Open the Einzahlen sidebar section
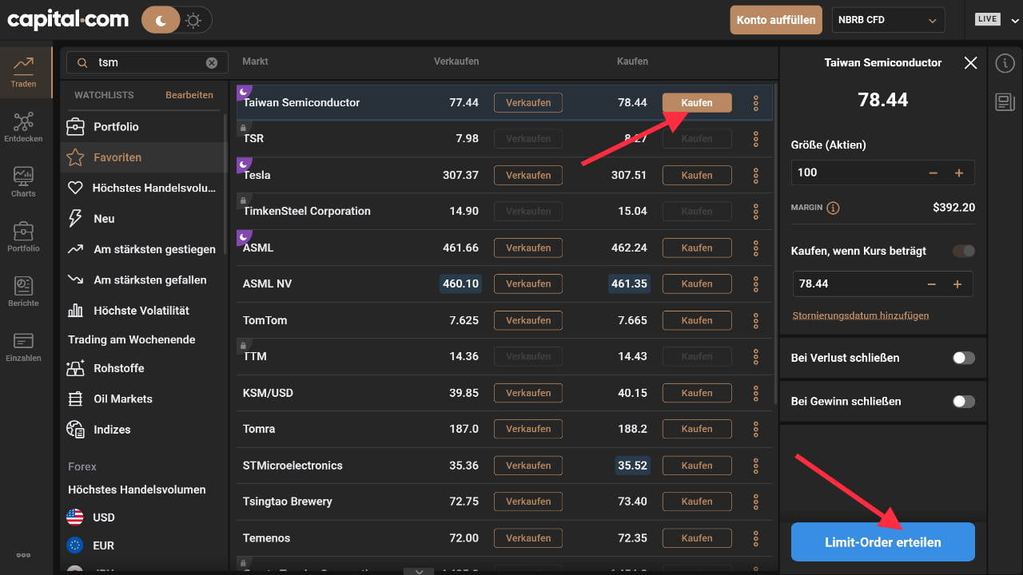Screen dimensions: 1023x575 tap(23, 347)
